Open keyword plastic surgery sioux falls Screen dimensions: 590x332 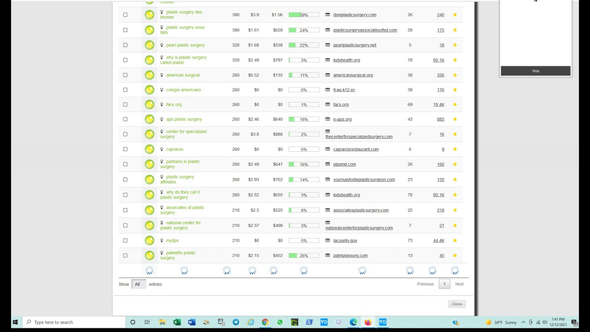[x=185, y=30]
